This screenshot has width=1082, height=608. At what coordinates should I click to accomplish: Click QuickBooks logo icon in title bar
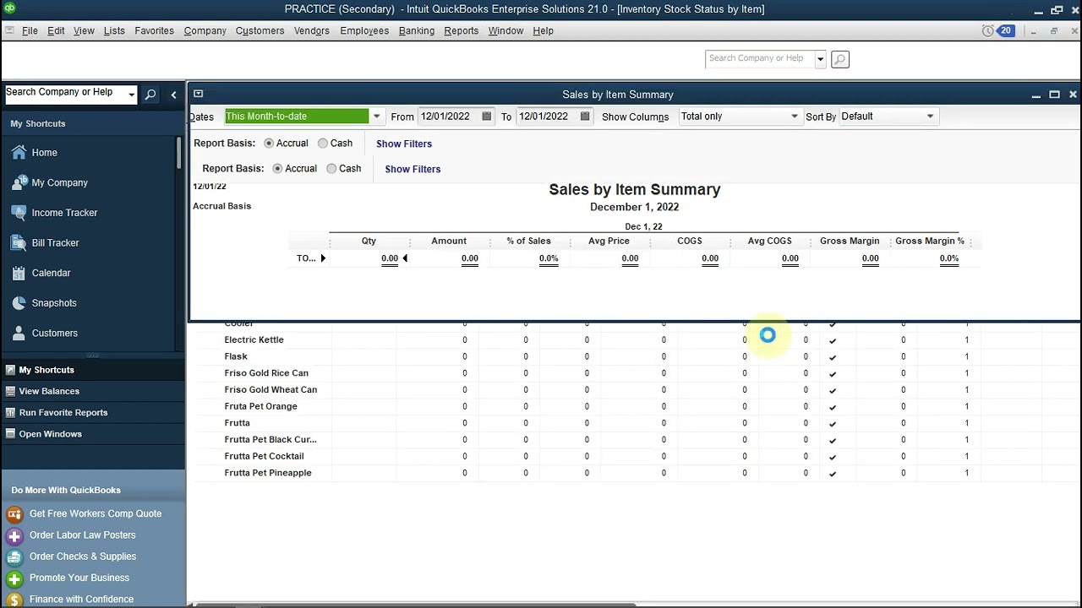coord(9,9)
